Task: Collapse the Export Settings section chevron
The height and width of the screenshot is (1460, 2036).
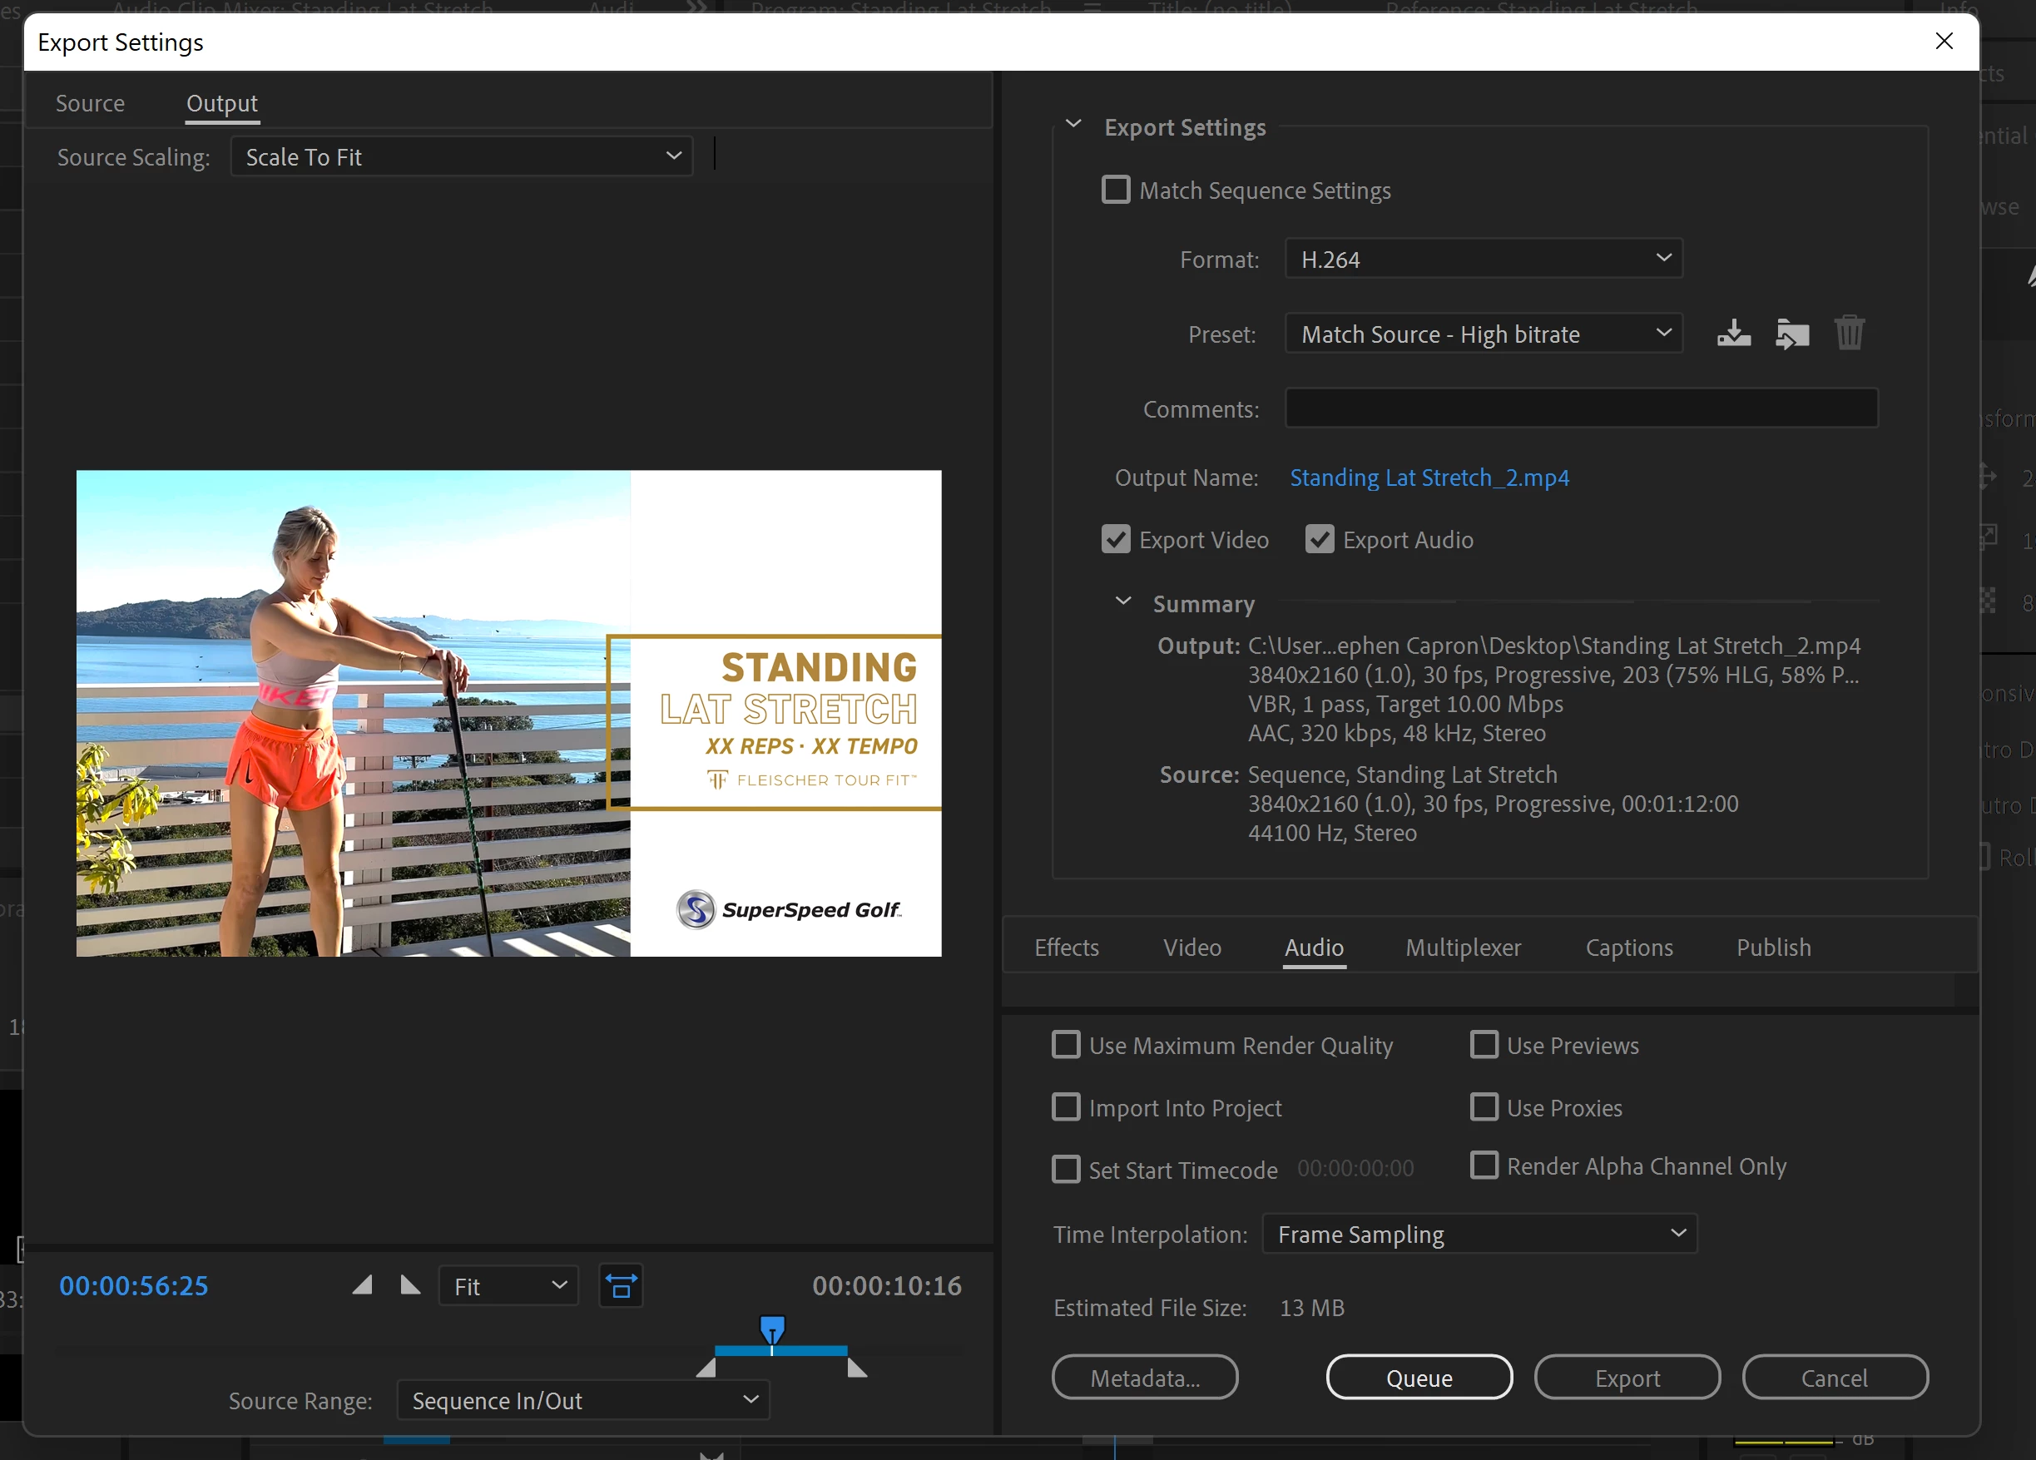Action: [x=1072, y=125]
